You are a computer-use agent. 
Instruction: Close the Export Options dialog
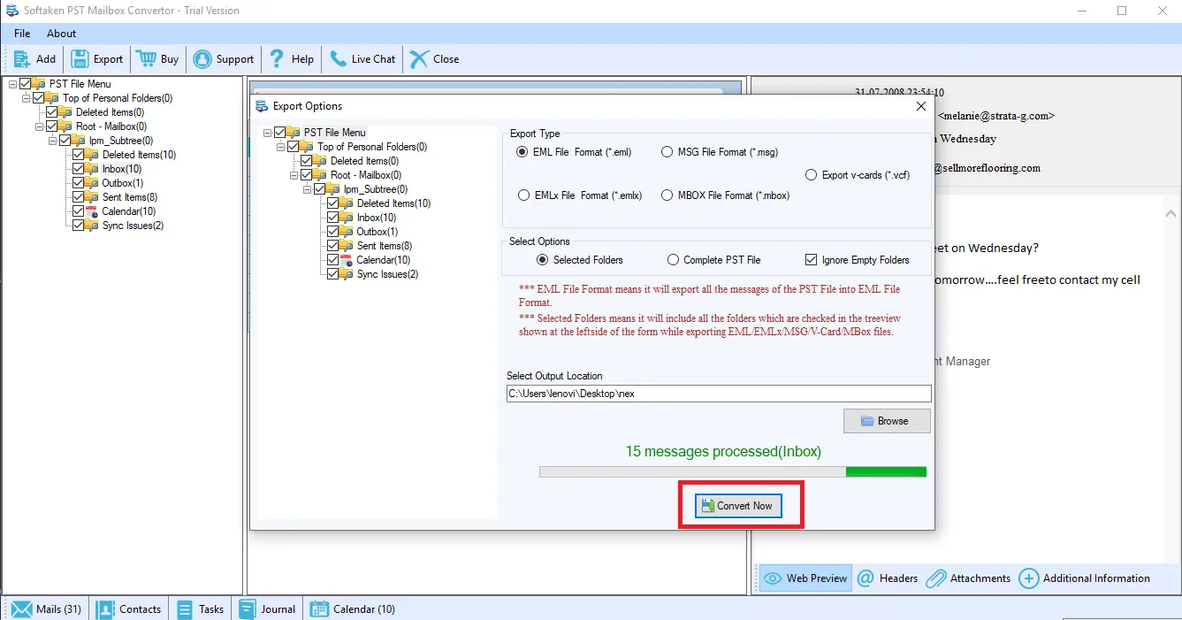click(920, 106)
